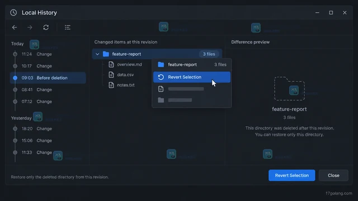Go back with the left arrow icon
This screenshot has width=358, height=201.
(15, 27)
